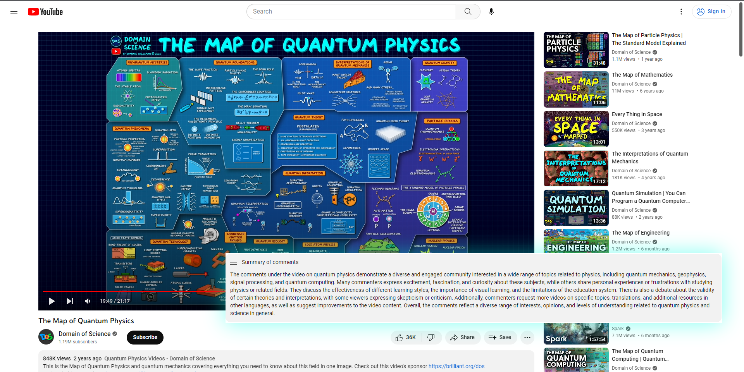Screen dimensions: 744x372
Task: Open Domain of Science channel avatar
Action: point(46,337)
